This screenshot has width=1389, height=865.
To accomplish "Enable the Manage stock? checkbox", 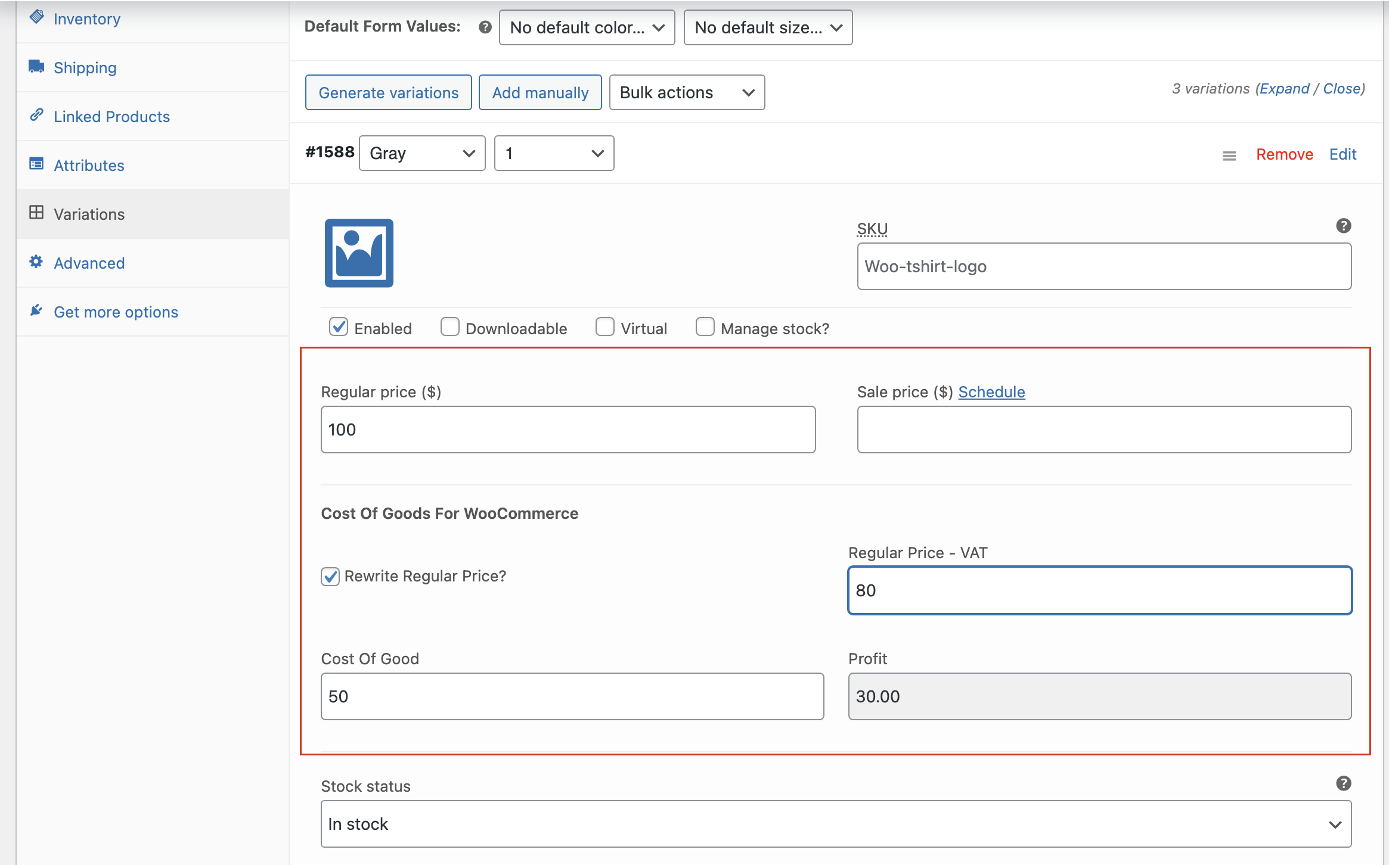I will coord(705,327).
